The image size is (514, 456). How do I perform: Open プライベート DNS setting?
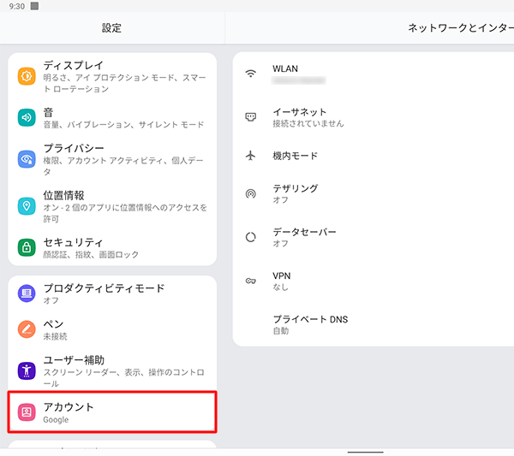(374, 324)
